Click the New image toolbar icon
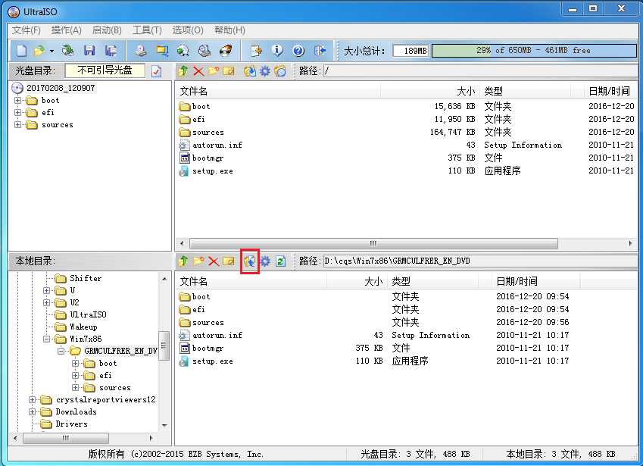Screen dimensions: 643x466 [21, 51]
